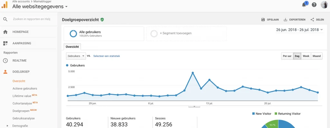Open the help question mark icon

(x=314, y=5)
